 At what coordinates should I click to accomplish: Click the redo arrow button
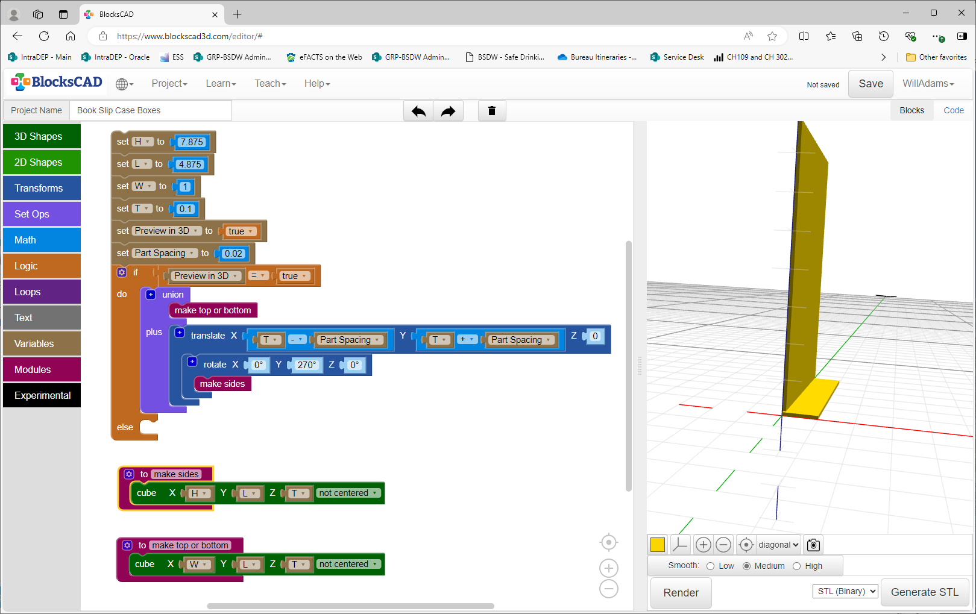click(x=448, y=111)
